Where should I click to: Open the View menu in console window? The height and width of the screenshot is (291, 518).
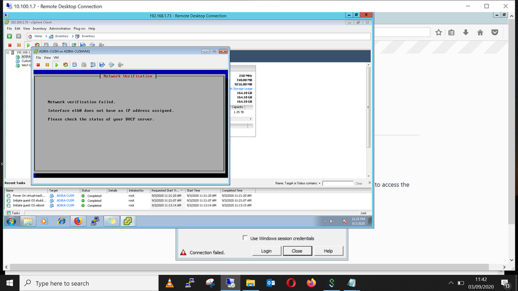(47, 58)
